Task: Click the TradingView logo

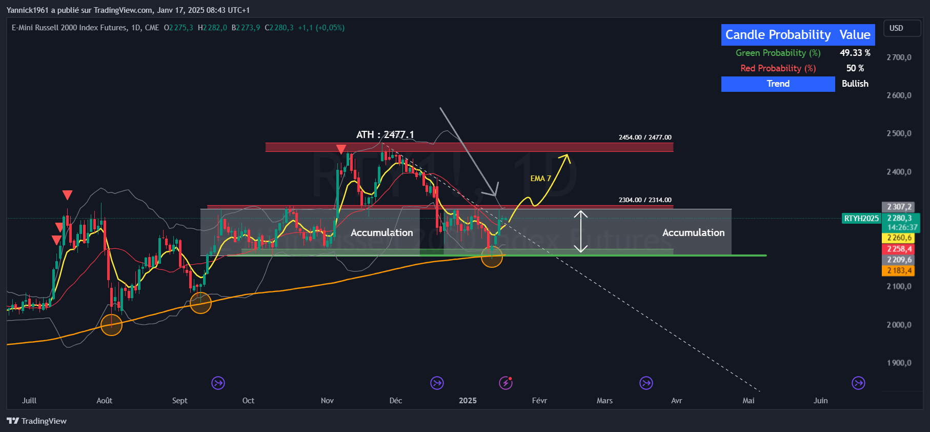Action: [36, 421]
